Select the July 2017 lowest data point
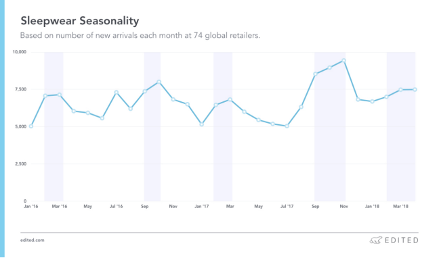439x258 pixels. click(287, 126)
